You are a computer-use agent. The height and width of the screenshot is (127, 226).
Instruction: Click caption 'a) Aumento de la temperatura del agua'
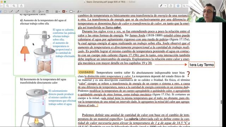click(x=43, y=22)
